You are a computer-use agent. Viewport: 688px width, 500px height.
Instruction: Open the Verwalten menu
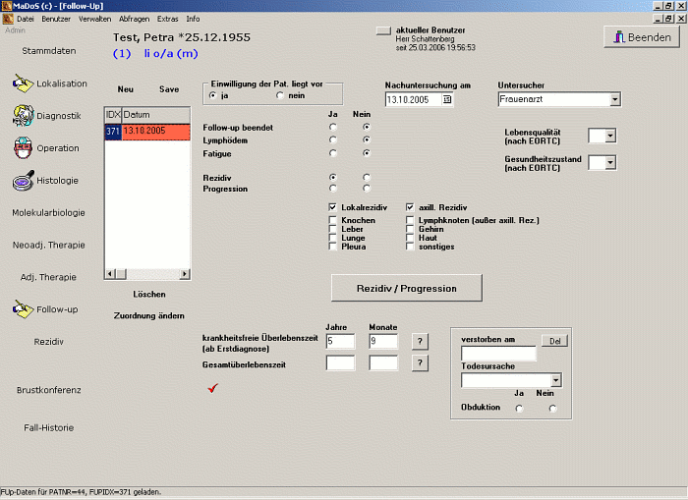[94, 19]
